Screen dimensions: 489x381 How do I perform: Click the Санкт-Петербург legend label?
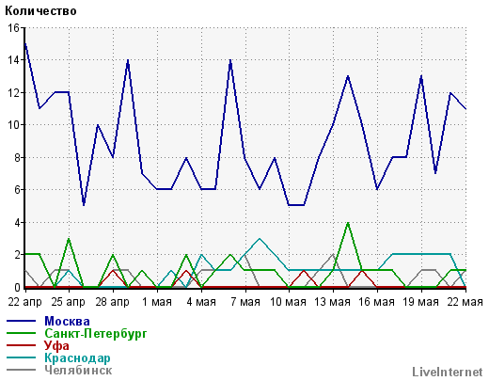pos(96,333)
